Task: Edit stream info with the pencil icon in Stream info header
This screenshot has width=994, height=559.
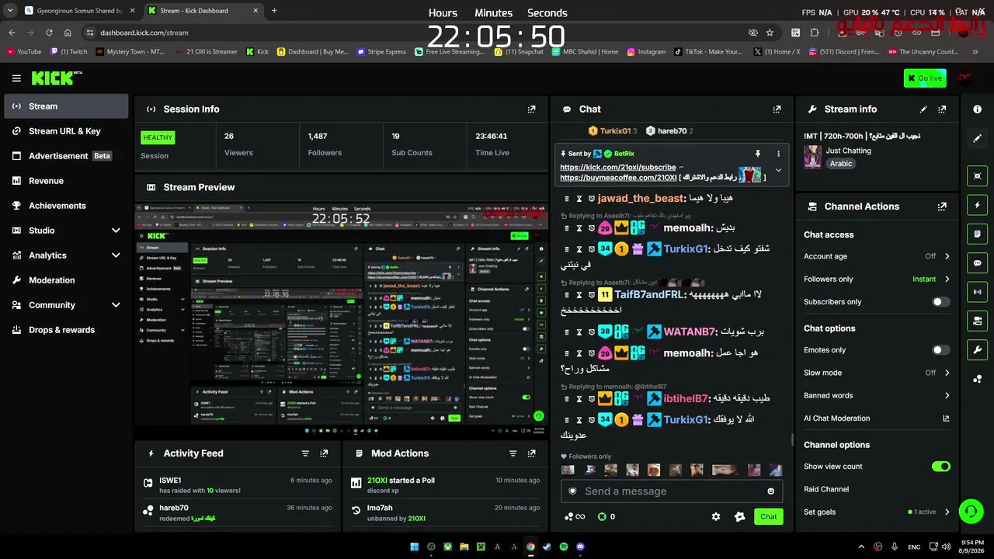Action: [x=923, y=109]
